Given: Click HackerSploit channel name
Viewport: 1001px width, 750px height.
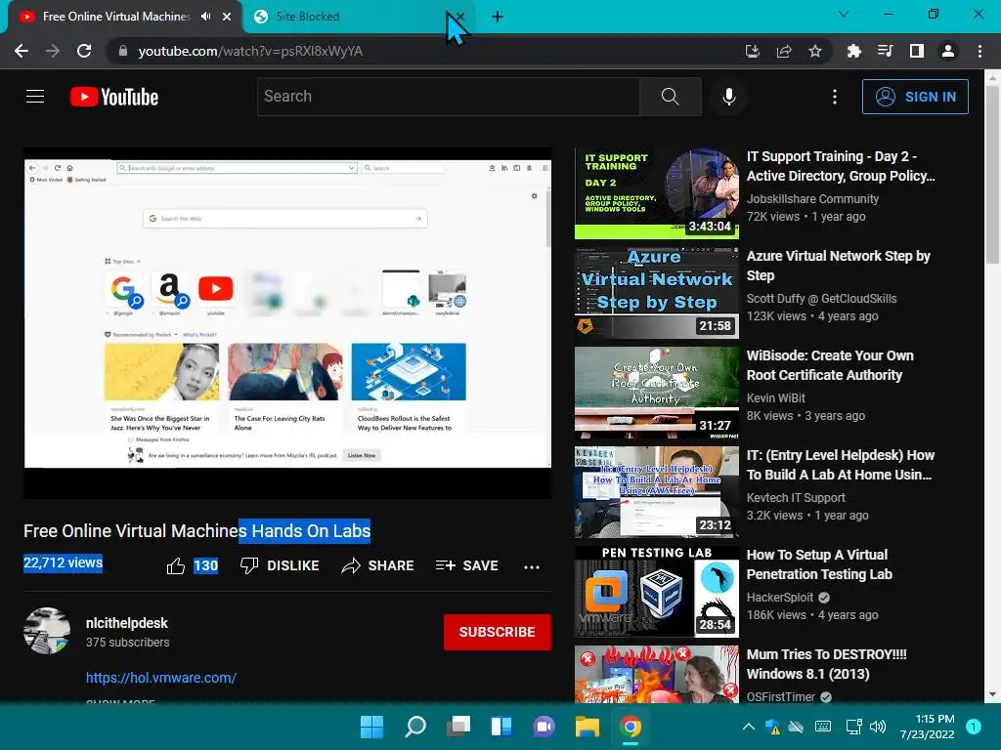Looking at the screenshot, I should coord(779,598).
